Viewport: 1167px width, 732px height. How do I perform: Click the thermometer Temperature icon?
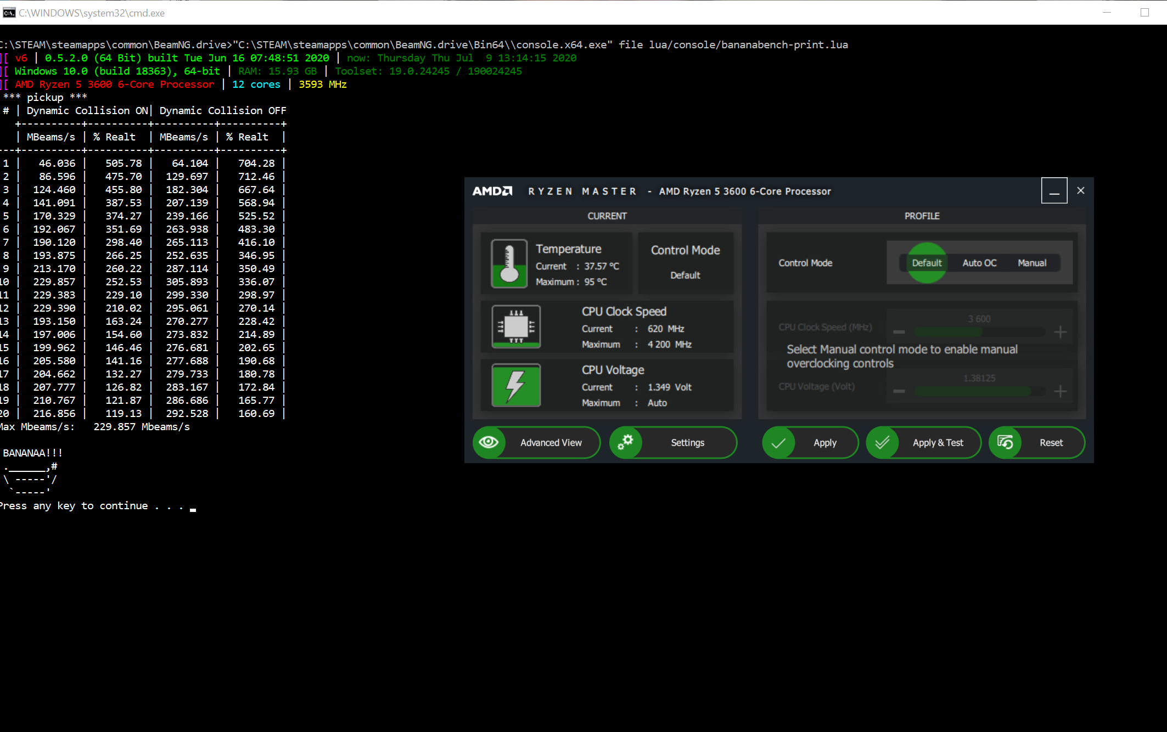click(509, 263)
